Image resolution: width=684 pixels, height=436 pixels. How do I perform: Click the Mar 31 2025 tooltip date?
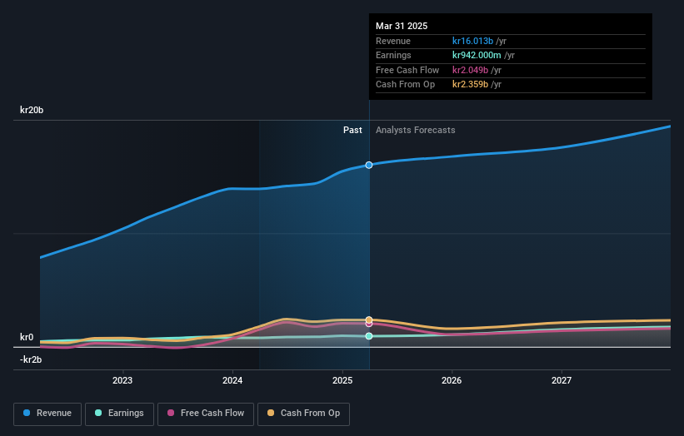(402, 26)
